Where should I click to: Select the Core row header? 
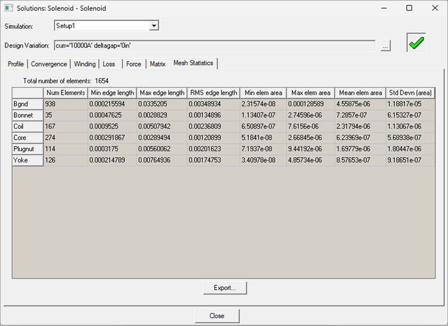click(x=28, y=138)
